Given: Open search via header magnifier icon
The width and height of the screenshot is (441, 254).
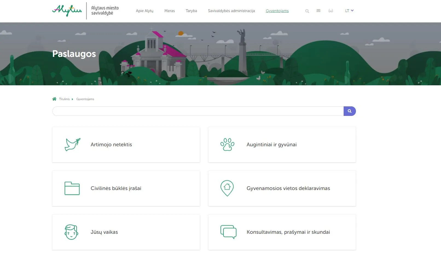Looking at the screenshot, I should click(x=307, y=11).
